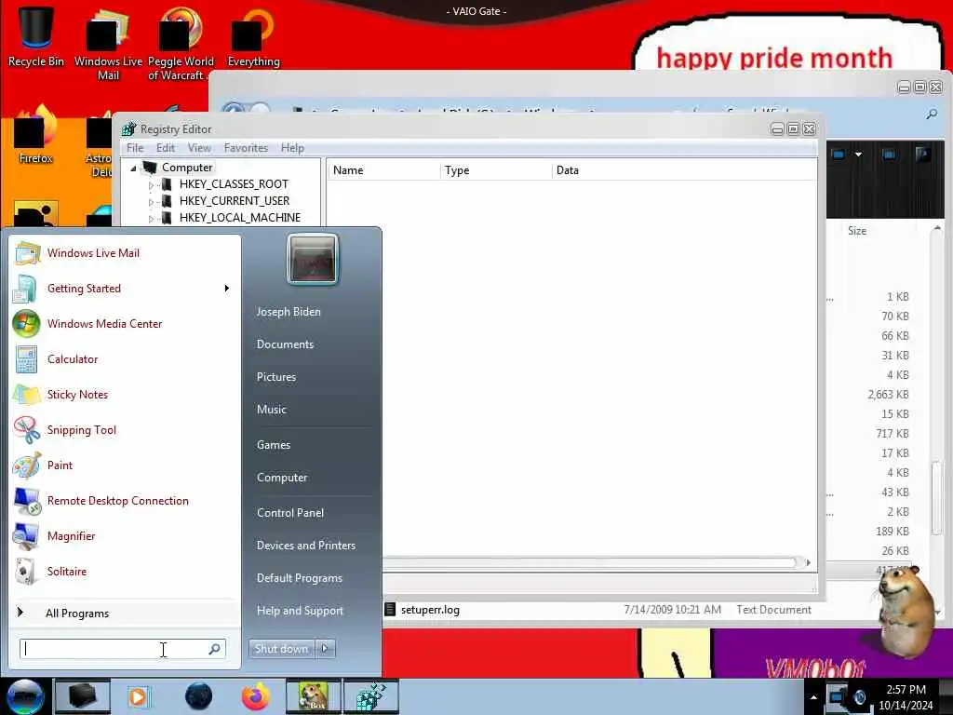Click the Type column header

[496, 170]
